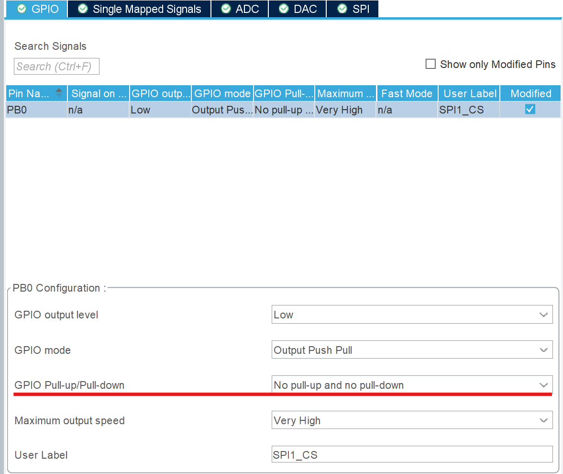The width and height of the screenshot is (563, 474).
Task: Click the Maximum output speed column header
Action: [346, 93]
